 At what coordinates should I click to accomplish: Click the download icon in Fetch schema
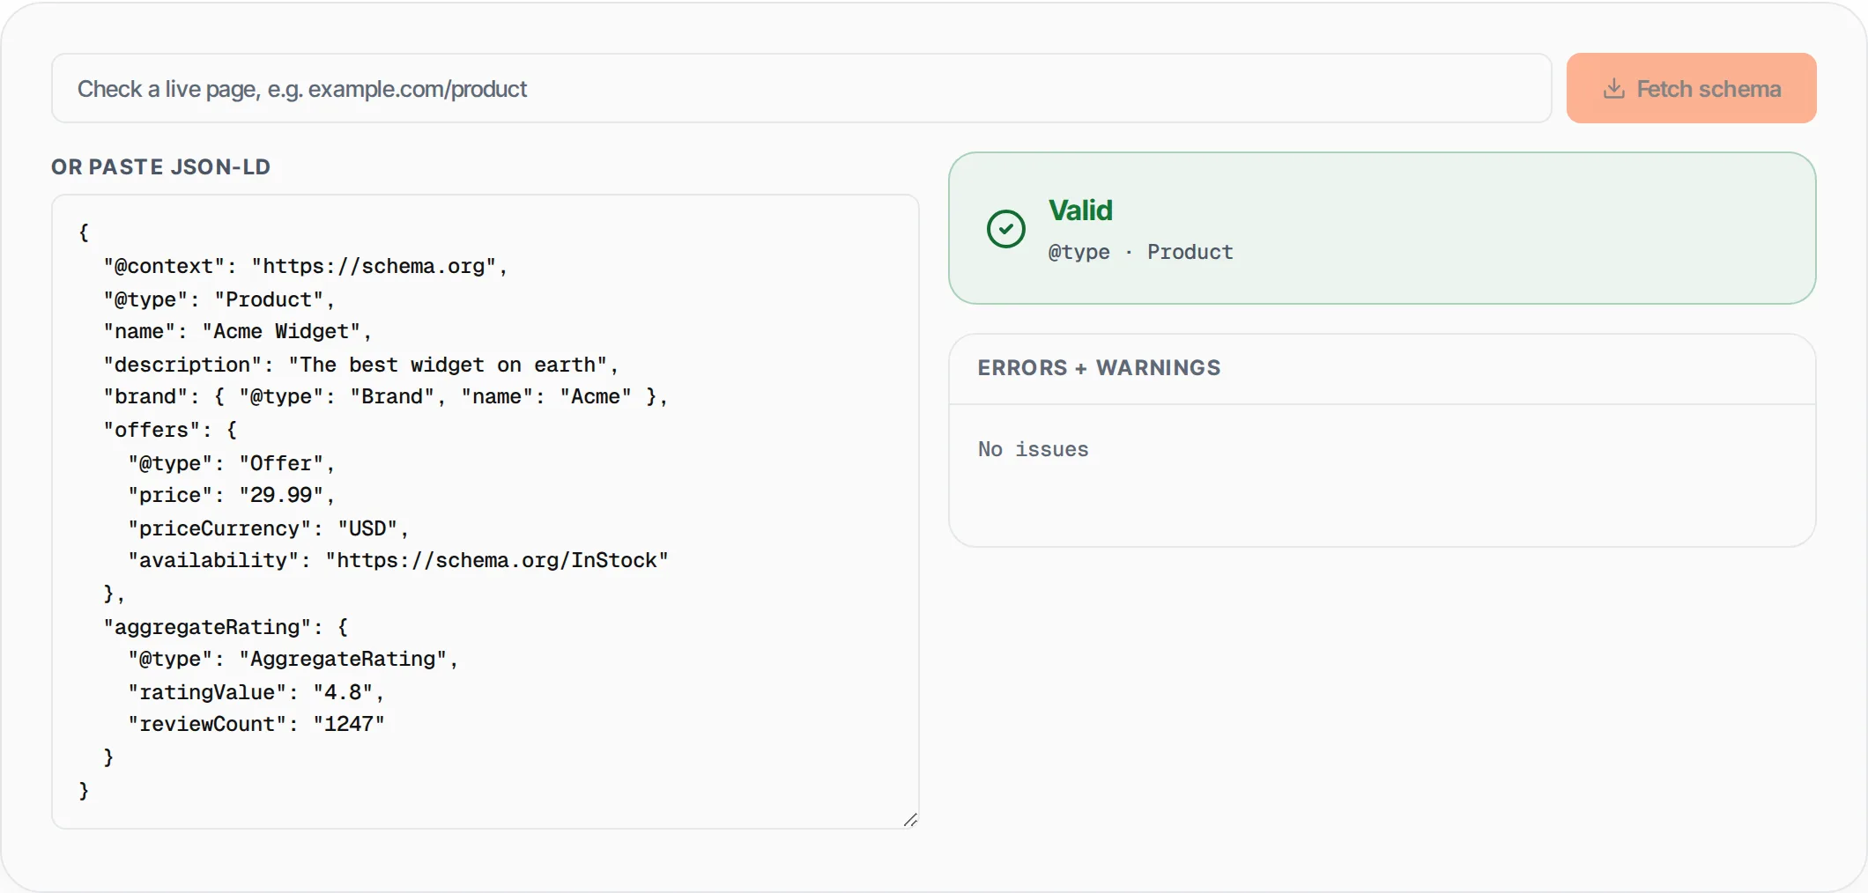[x=1613, y=88]
